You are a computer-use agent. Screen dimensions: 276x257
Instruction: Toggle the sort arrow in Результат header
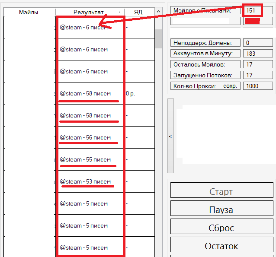click(119, 12)
